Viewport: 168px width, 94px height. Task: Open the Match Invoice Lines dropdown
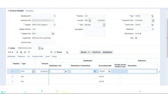click(39, 48)
